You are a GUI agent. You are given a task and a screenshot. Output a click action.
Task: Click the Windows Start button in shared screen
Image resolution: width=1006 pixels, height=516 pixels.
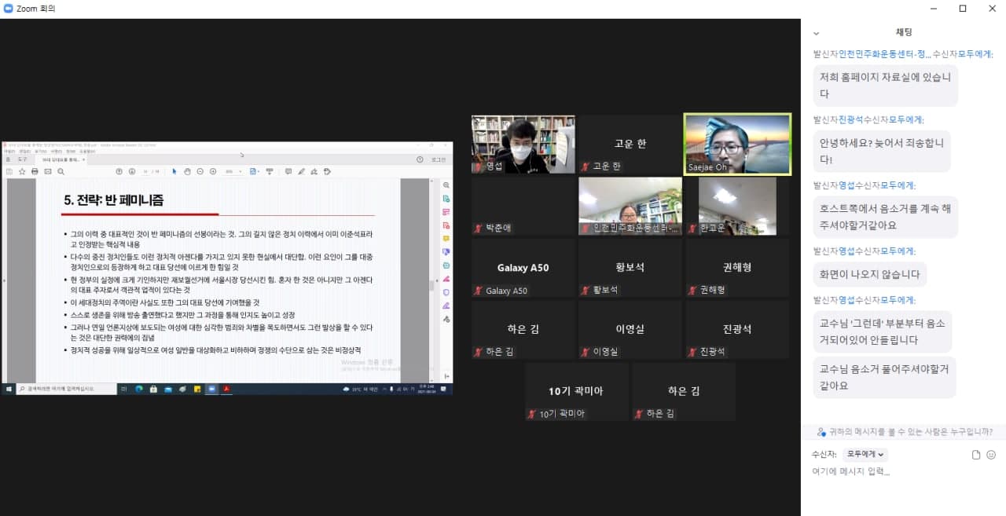pyautogui.click(x=9, y=389)
